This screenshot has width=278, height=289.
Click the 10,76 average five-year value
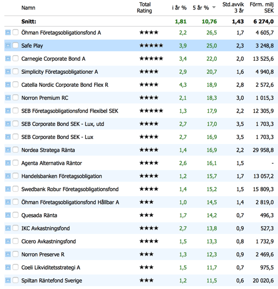coord(209,22)
